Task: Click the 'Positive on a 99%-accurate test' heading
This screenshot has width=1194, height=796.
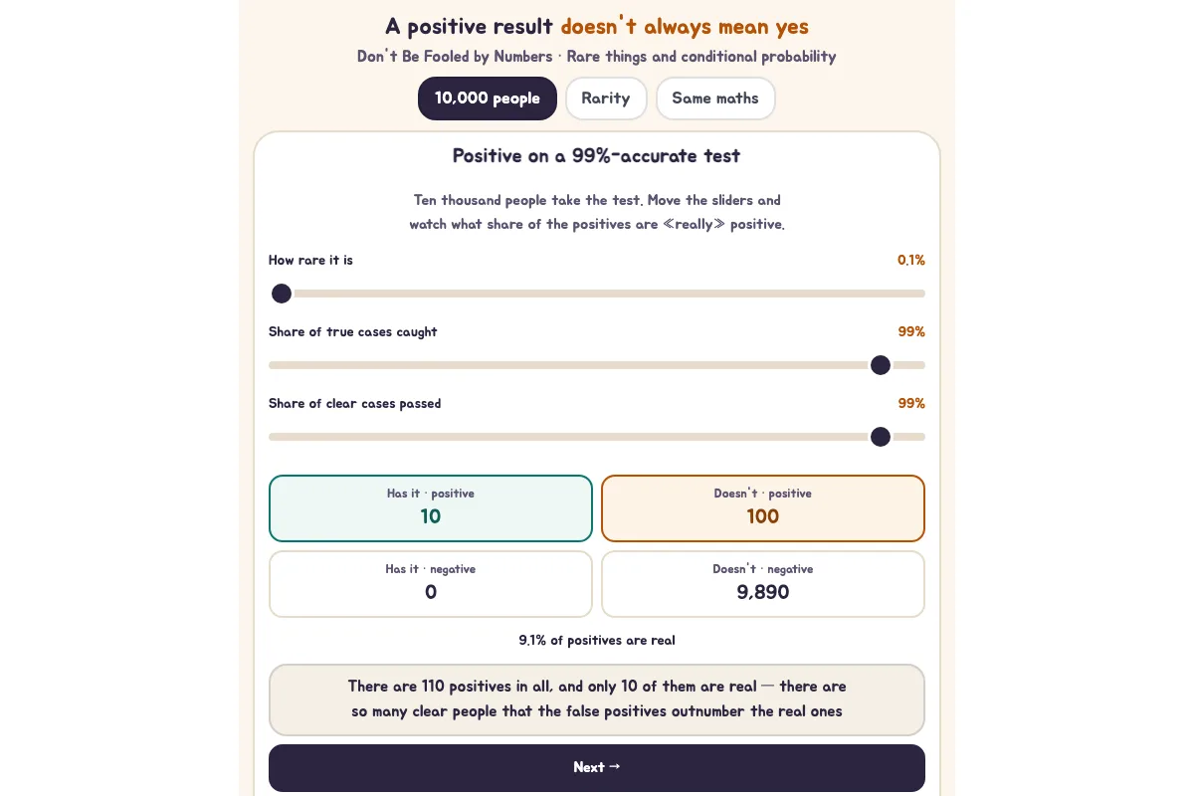Action: click(597, 156)
